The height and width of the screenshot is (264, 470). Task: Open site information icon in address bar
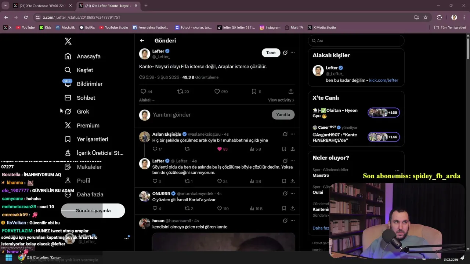[x=37, y=17]
